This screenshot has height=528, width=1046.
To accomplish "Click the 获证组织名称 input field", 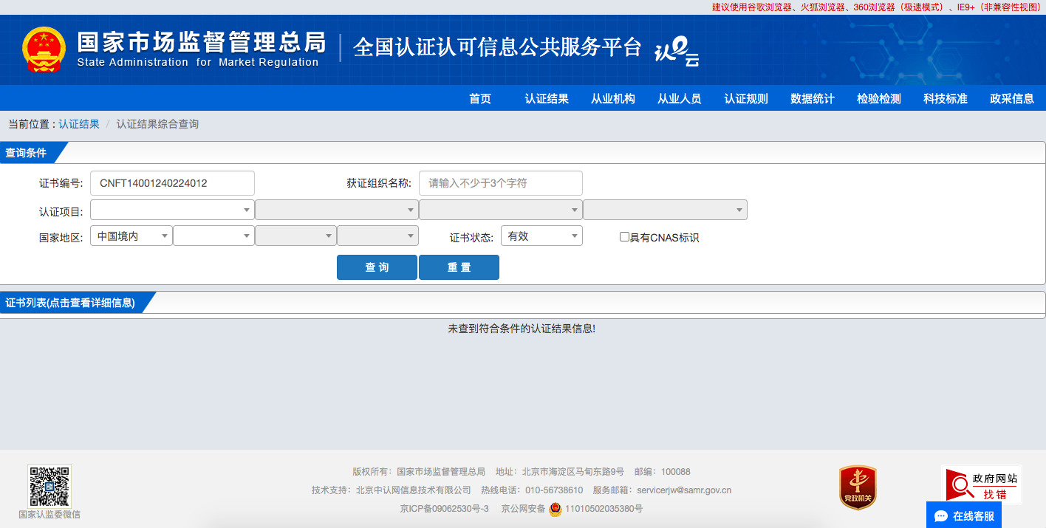I will coord(501,183).
